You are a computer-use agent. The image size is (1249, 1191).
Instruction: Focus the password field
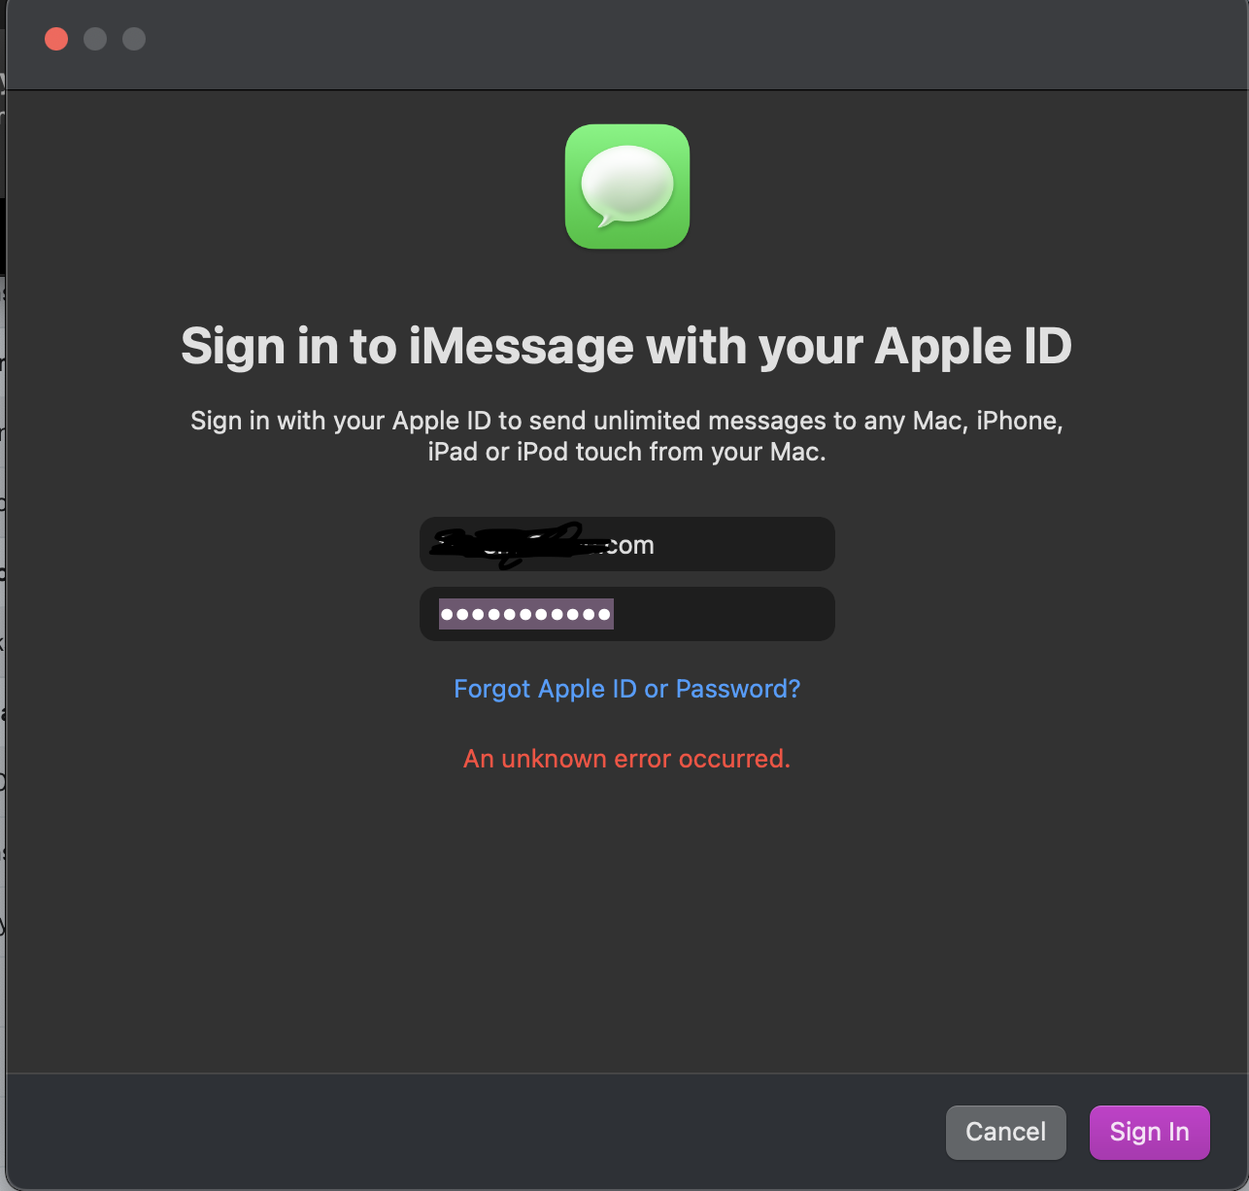pyautogui.click(x=627, y=614)
